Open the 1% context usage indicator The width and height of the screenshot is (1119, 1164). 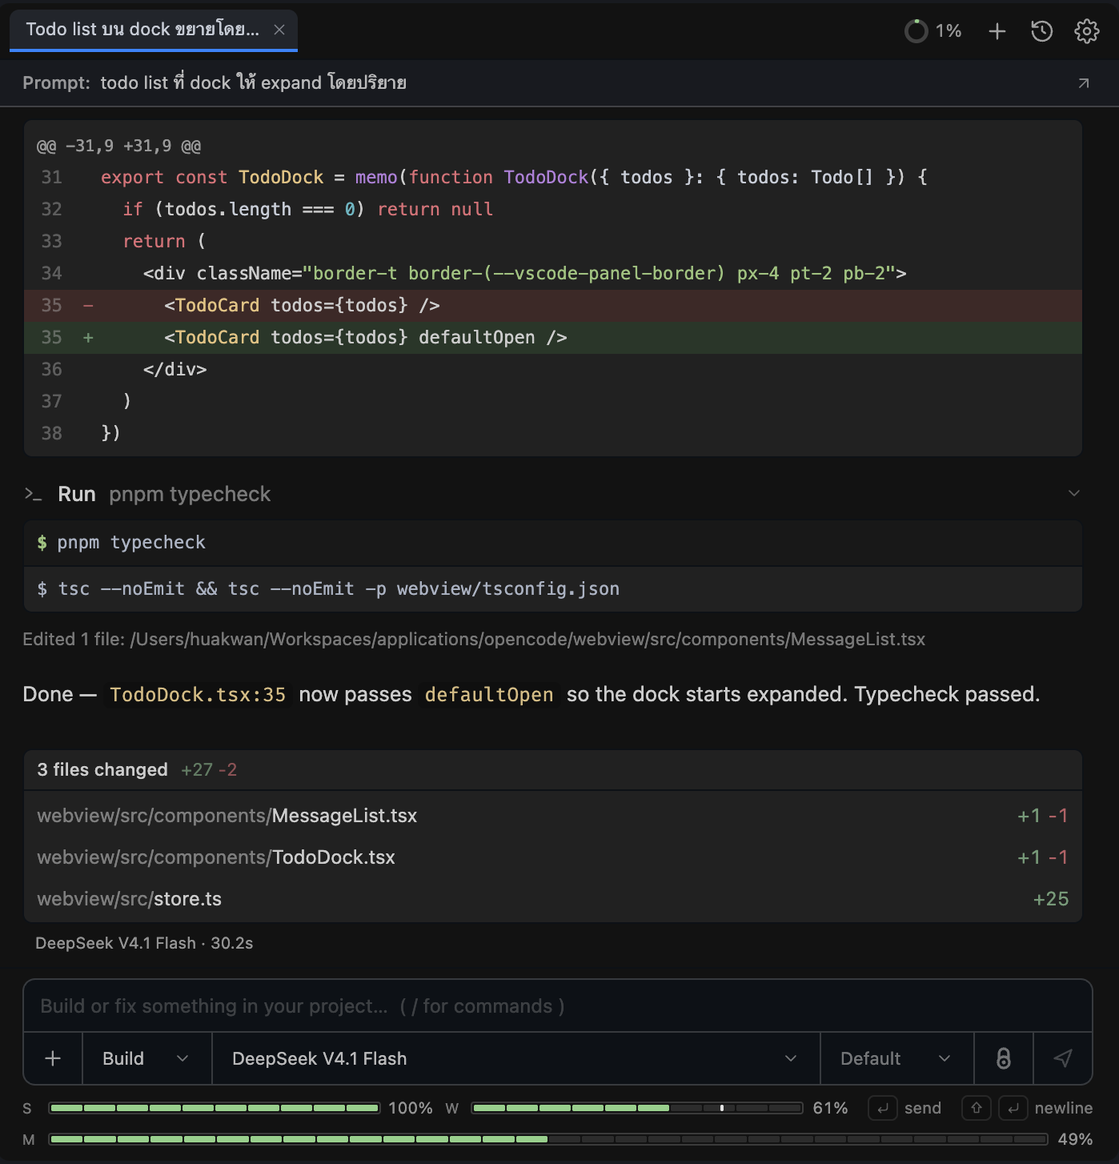click(932, 31)
